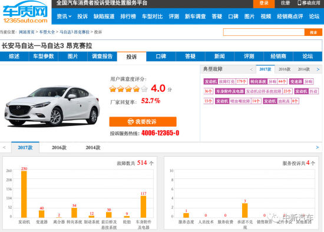
Task: Switch to the 答疑 tab under the car title
Action: click(190, 57)
